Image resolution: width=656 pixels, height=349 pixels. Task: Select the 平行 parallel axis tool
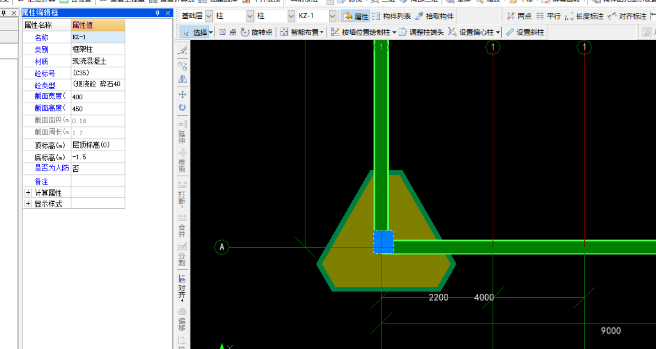pyautogui.click(x=548, y=16)
